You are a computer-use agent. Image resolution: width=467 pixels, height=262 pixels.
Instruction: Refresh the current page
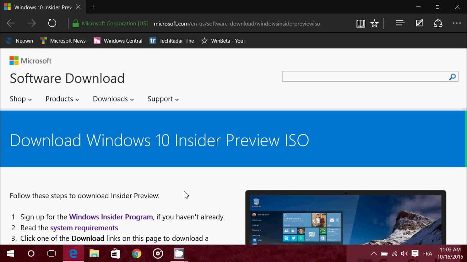coord(52,24)
